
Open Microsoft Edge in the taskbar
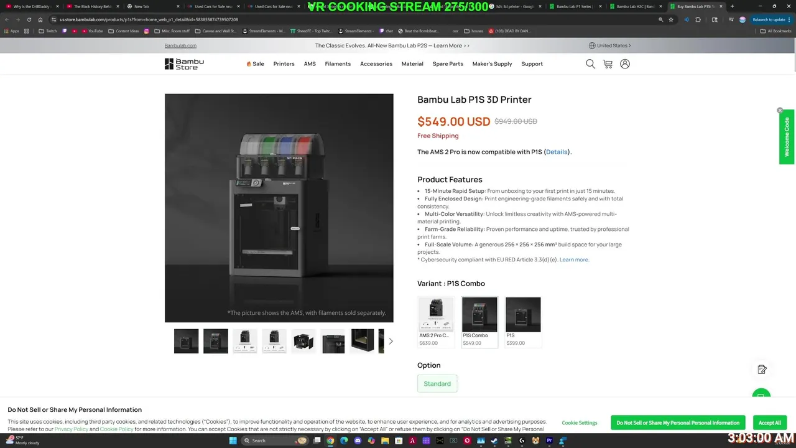344,441
